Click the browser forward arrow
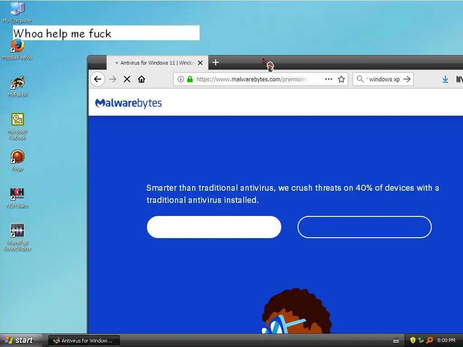Screen dimensions: 463x347 [113, 79]
